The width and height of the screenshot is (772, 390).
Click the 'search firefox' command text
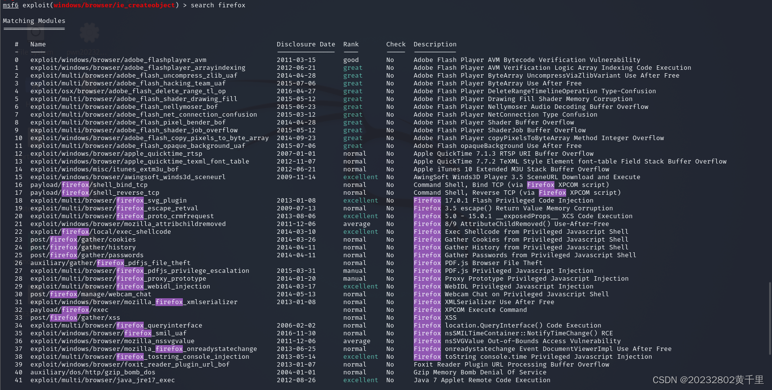(x=218, y=5)
